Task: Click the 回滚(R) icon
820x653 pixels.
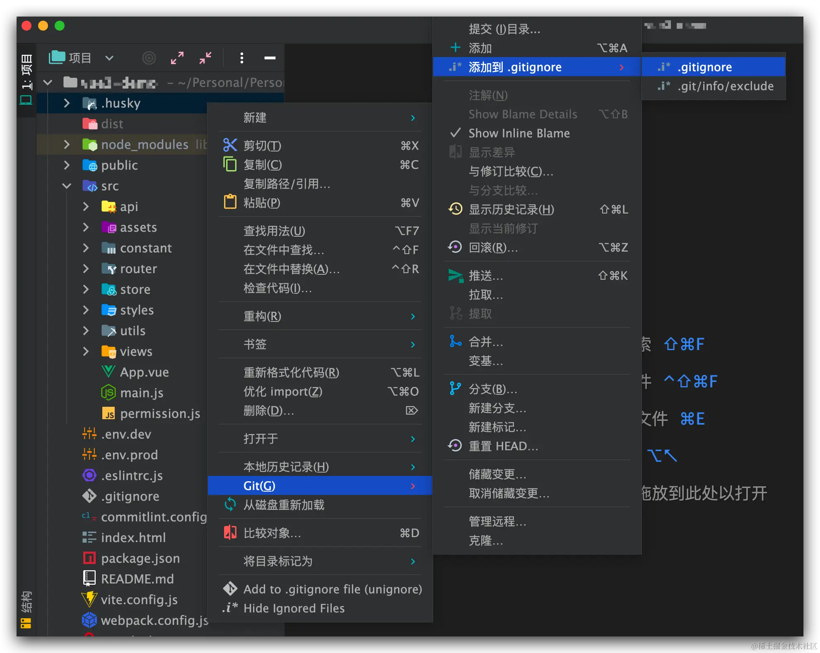Action: click(456, 248)
